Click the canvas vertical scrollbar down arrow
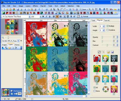This screenshot has height=101, width=121. pos(89,94)
